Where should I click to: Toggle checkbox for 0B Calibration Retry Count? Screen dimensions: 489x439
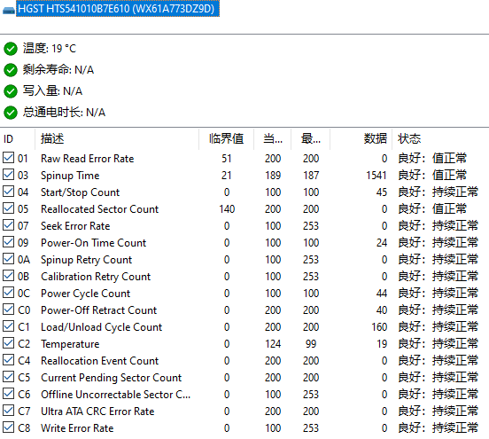pyautogui.click(x=9, y=276)
